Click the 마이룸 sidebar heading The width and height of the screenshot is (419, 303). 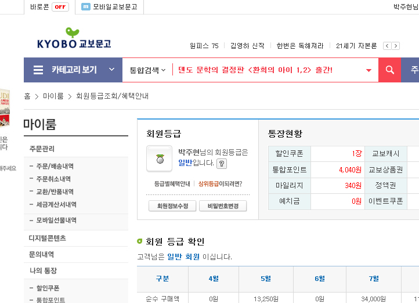pyautogui.click(x=40, y=125)
